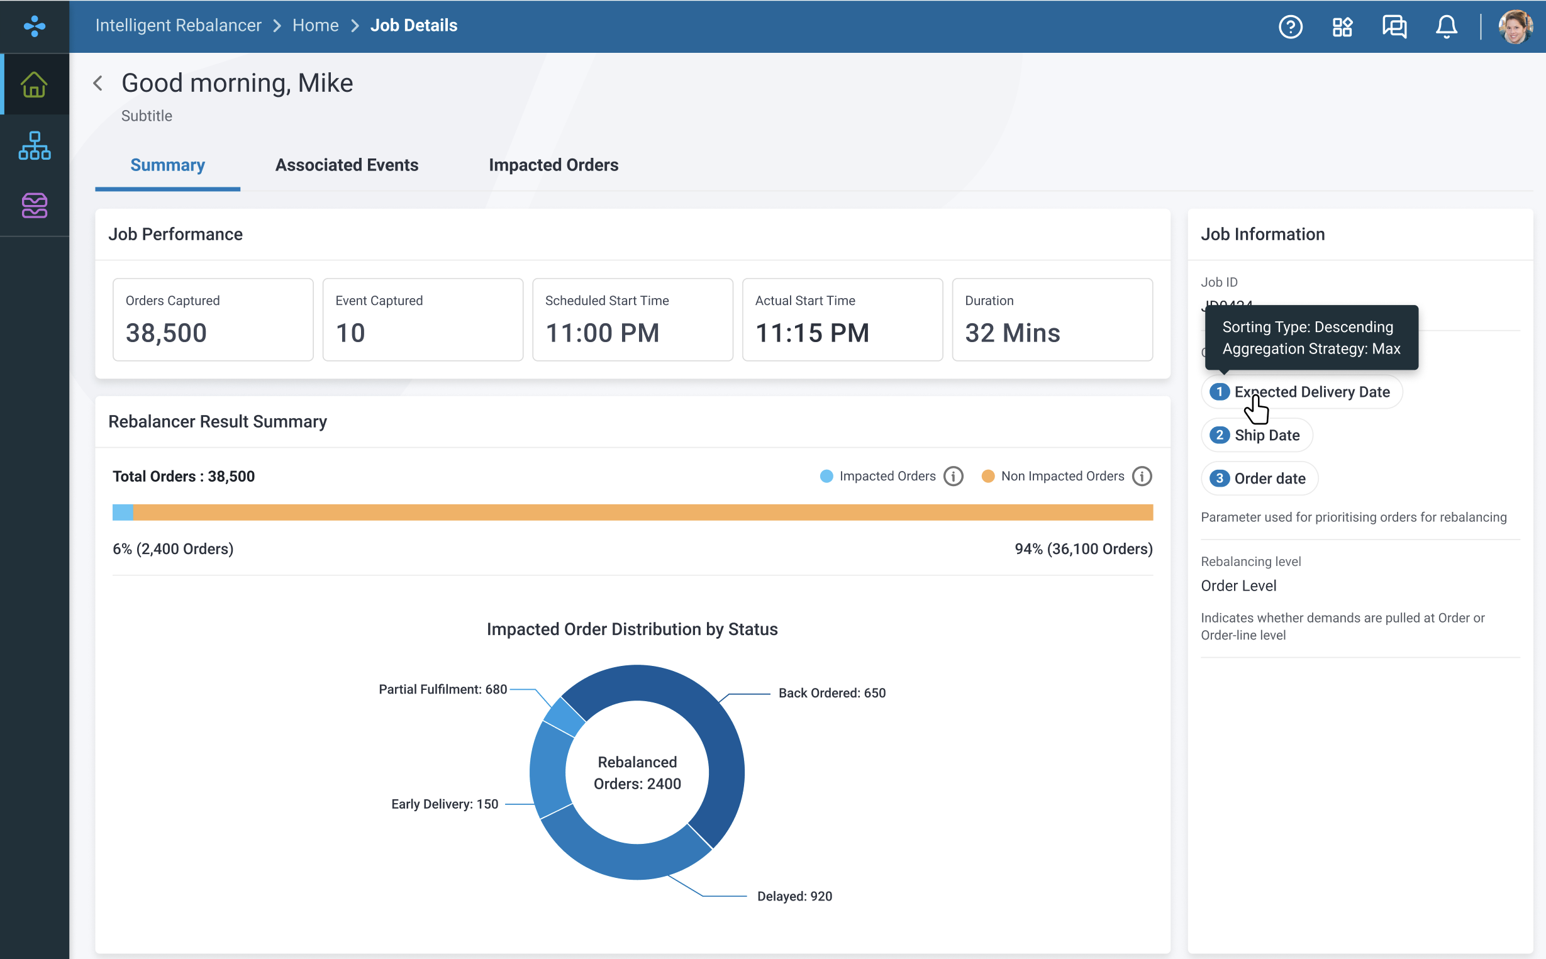Switch to the Associated Events tab
Image resolution: width=1546 pixels, height=959 pixels.
(347, 165)
